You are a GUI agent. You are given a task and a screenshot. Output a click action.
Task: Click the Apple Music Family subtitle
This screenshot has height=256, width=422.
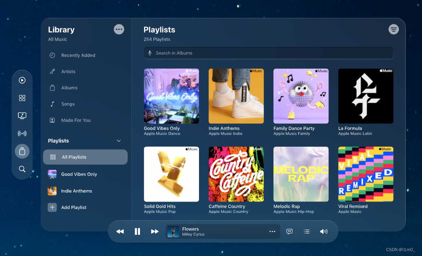pos(292,134)
